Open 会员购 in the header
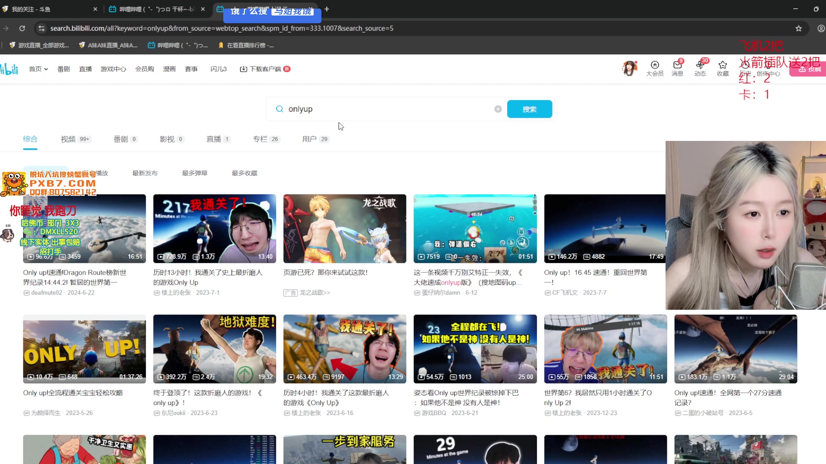The image size is (826, 464). point(145,69)
